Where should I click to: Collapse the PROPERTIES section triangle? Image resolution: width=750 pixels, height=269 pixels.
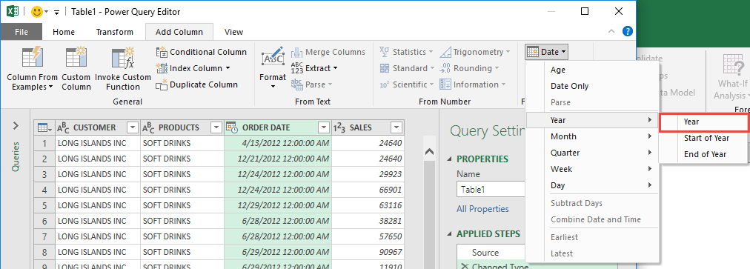(x=450, y=159)
